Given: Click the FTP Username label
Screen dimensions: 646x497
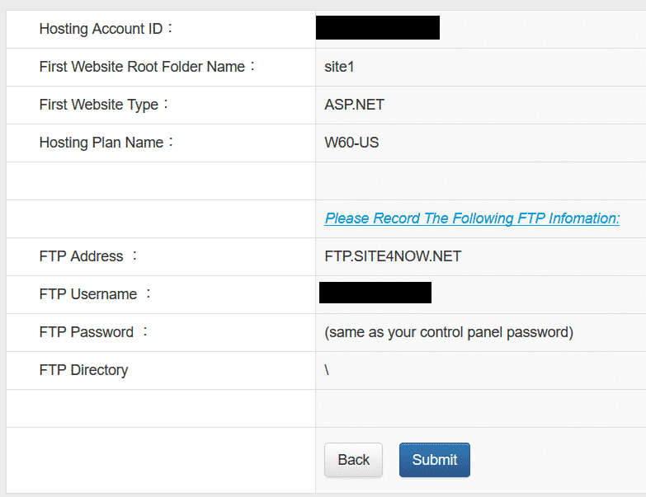Looking at the screenshot, I should click(x=95, y=294).
